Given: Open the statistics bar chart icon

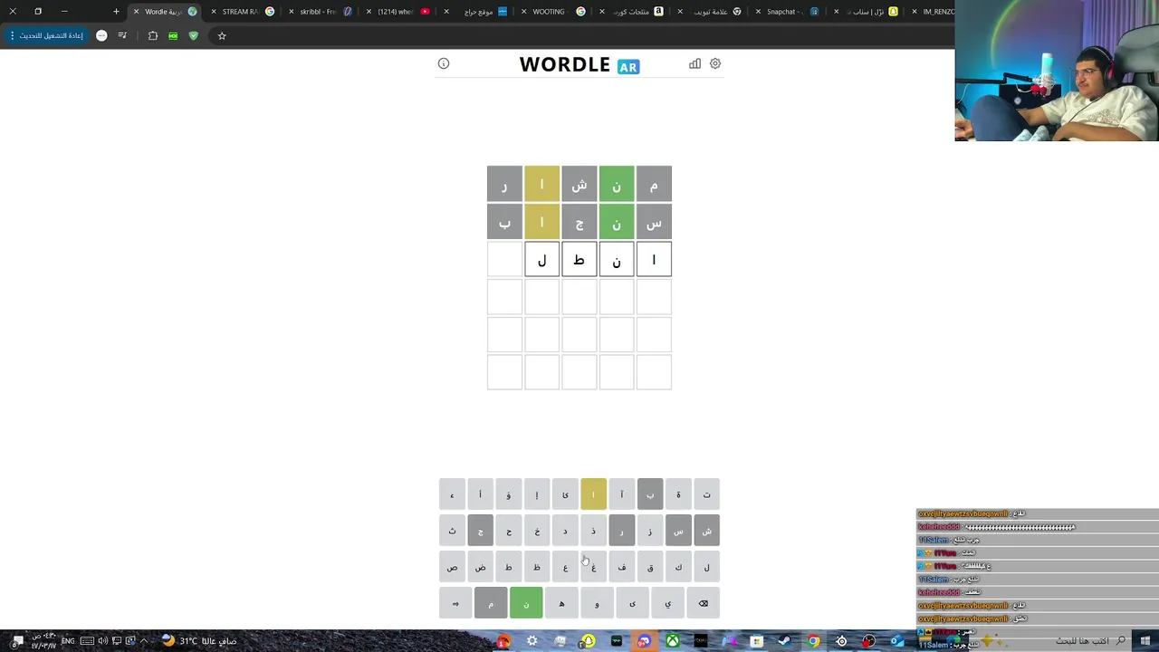Looking at the screenshot, I should pyautogui.click(x=694, y=63).
